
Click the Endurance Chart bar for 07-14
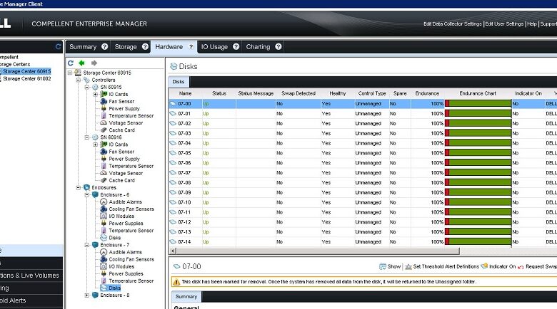[x=478, y=241]
